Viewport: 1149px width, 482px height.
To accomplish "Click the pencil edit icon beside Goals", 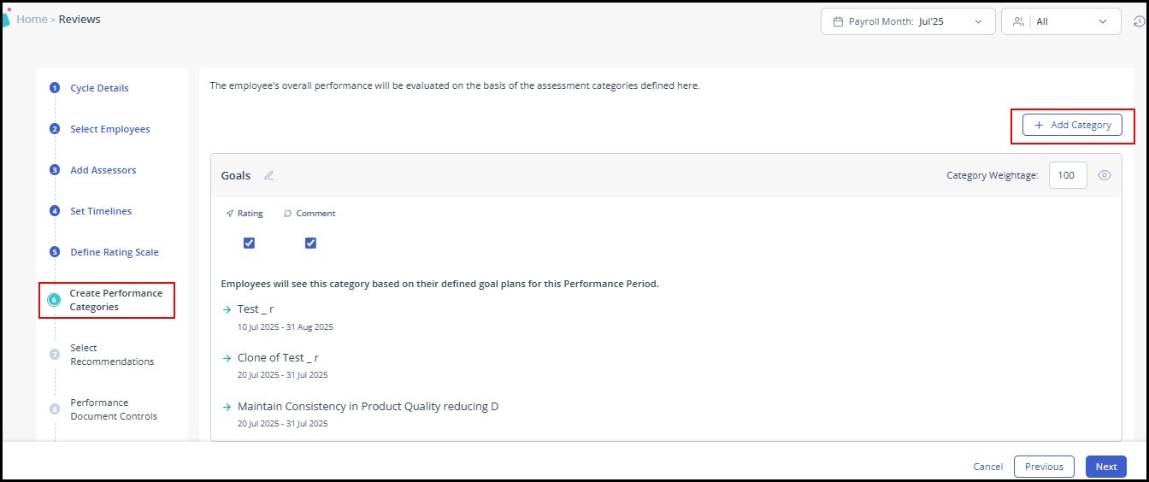I will pos(268,175).
